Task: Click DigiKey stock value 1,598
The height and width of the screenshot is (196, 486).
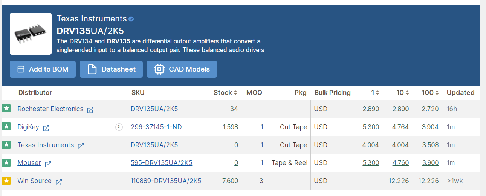Action: coord(230,127)
